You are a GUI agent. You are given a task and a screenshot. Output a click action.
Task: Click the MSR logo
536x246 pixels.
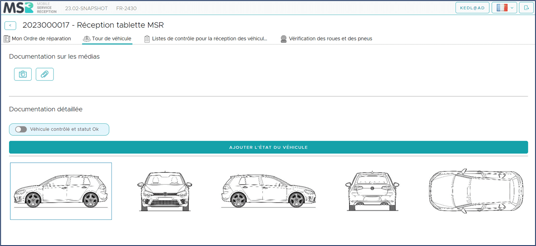coord(30,8)
